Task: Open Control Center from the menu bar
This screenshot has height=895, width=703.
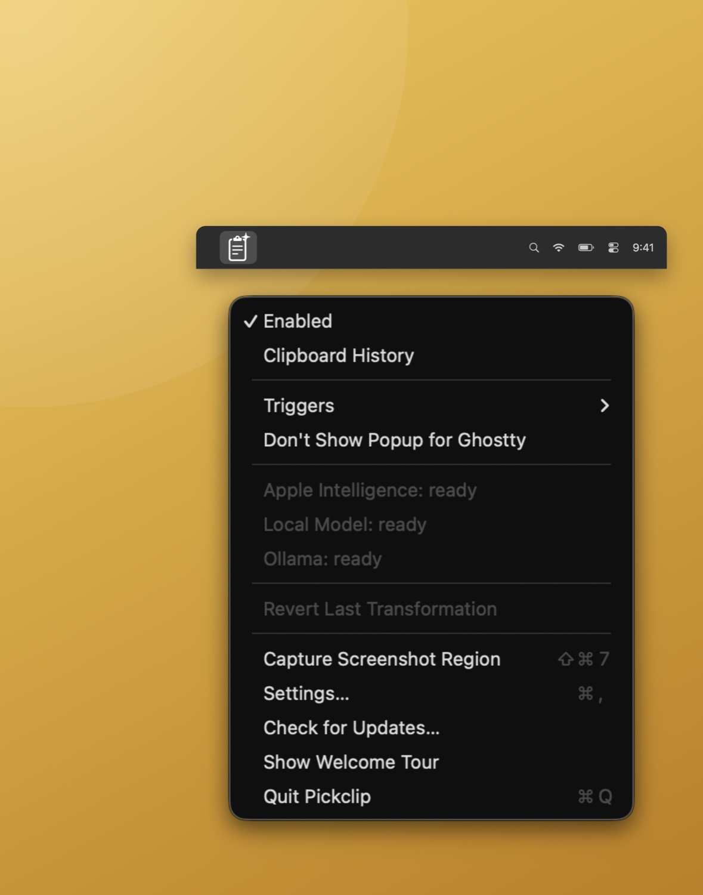Action: point(613,248)
